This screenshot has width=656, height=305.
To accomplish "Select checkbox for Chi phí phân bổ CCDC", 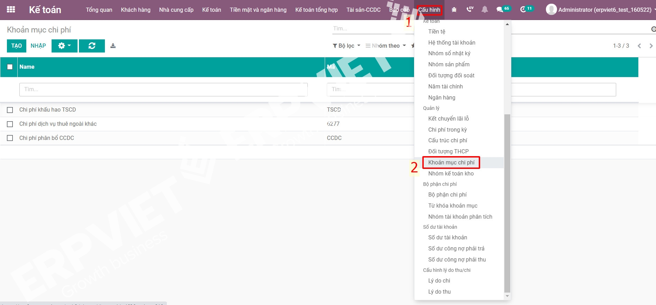I will [10, 138].
